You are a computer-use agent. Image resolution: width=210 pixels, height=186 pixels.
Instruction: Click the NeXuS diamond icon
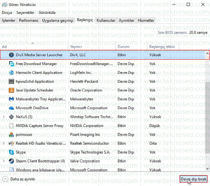click(12, 117)
